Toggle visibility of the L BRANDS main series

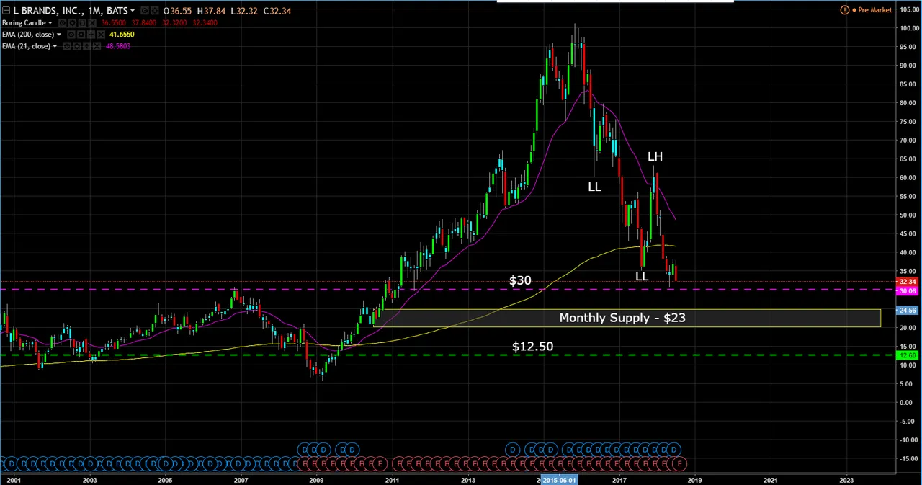click(145, 11)
